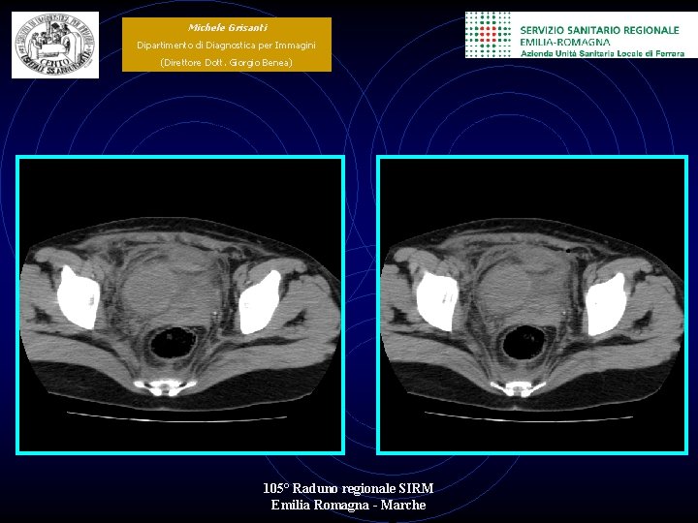Open the left pelvic CT scan image
Screen dimensions: 698x523
(x=180, y=305)
